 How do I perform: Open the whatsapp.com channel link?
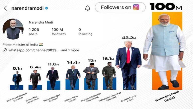coord(34,50)
